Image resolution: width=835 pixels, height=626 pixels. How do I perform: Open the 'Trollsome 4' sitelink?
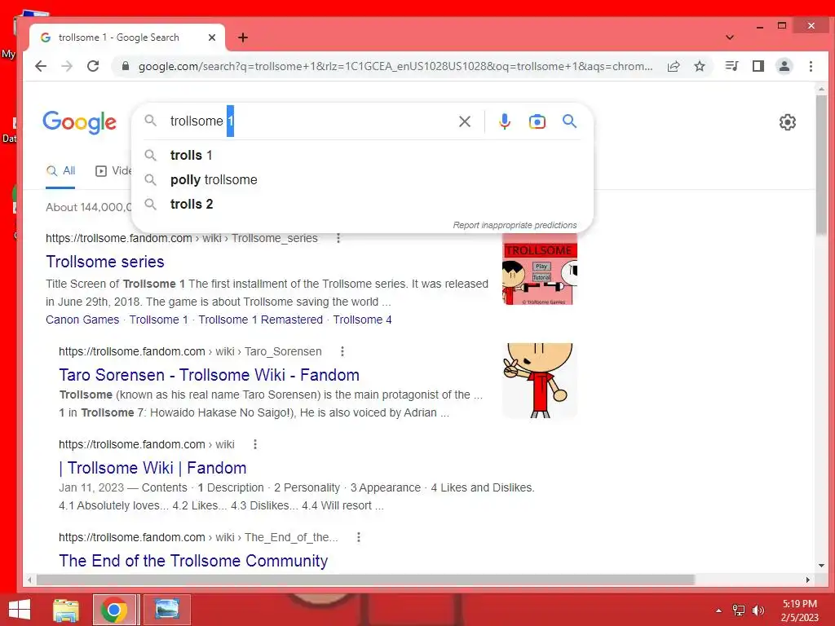click(x=363, y=320)
